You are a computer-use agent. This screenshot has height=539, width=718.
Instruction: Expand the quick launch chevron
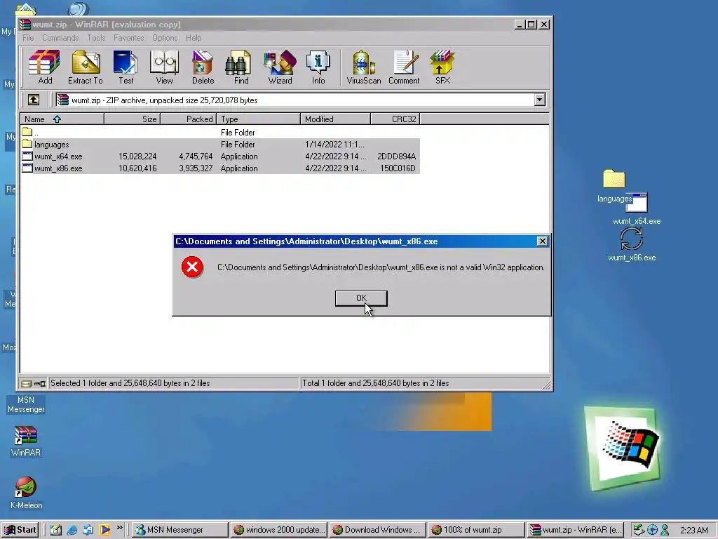(119, 528)
